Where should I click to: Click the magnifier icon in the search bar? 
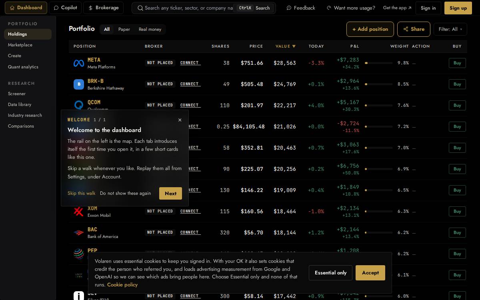(x=140, y=8)
